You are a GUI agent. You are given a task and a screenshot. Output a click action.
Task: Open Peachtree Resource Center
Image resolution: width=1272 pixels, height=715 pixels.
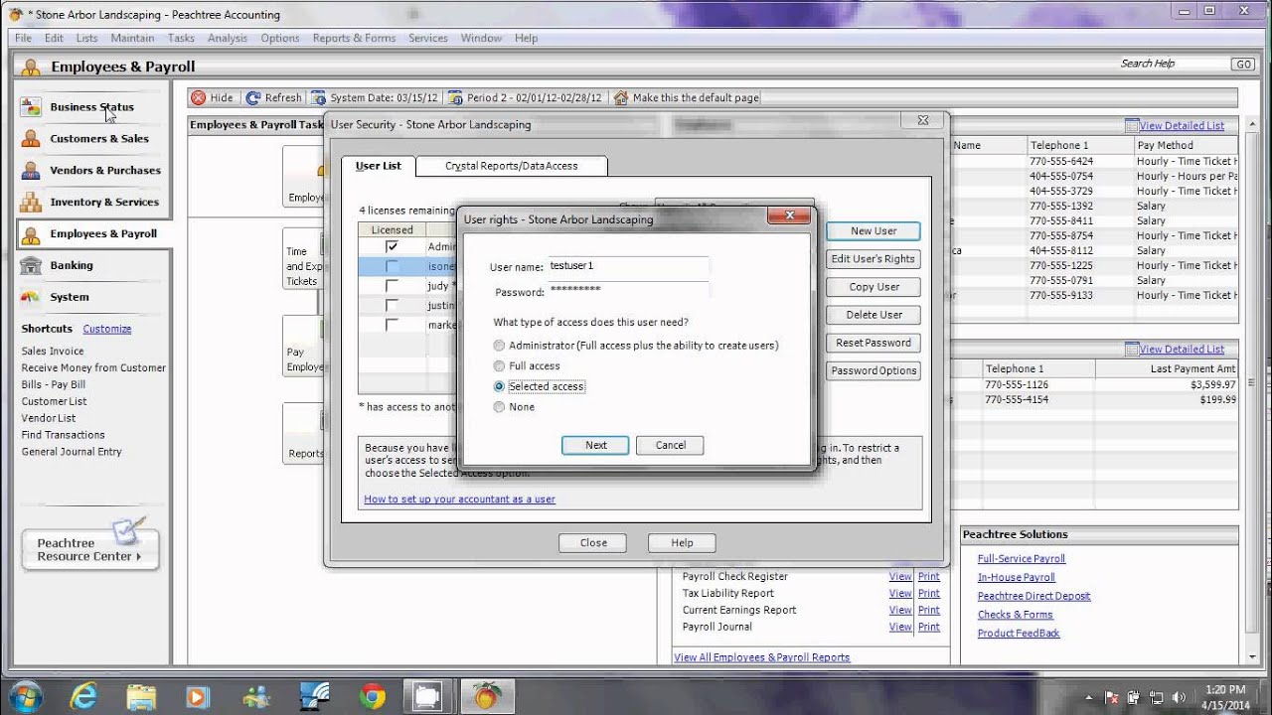(x=90, y=549)
